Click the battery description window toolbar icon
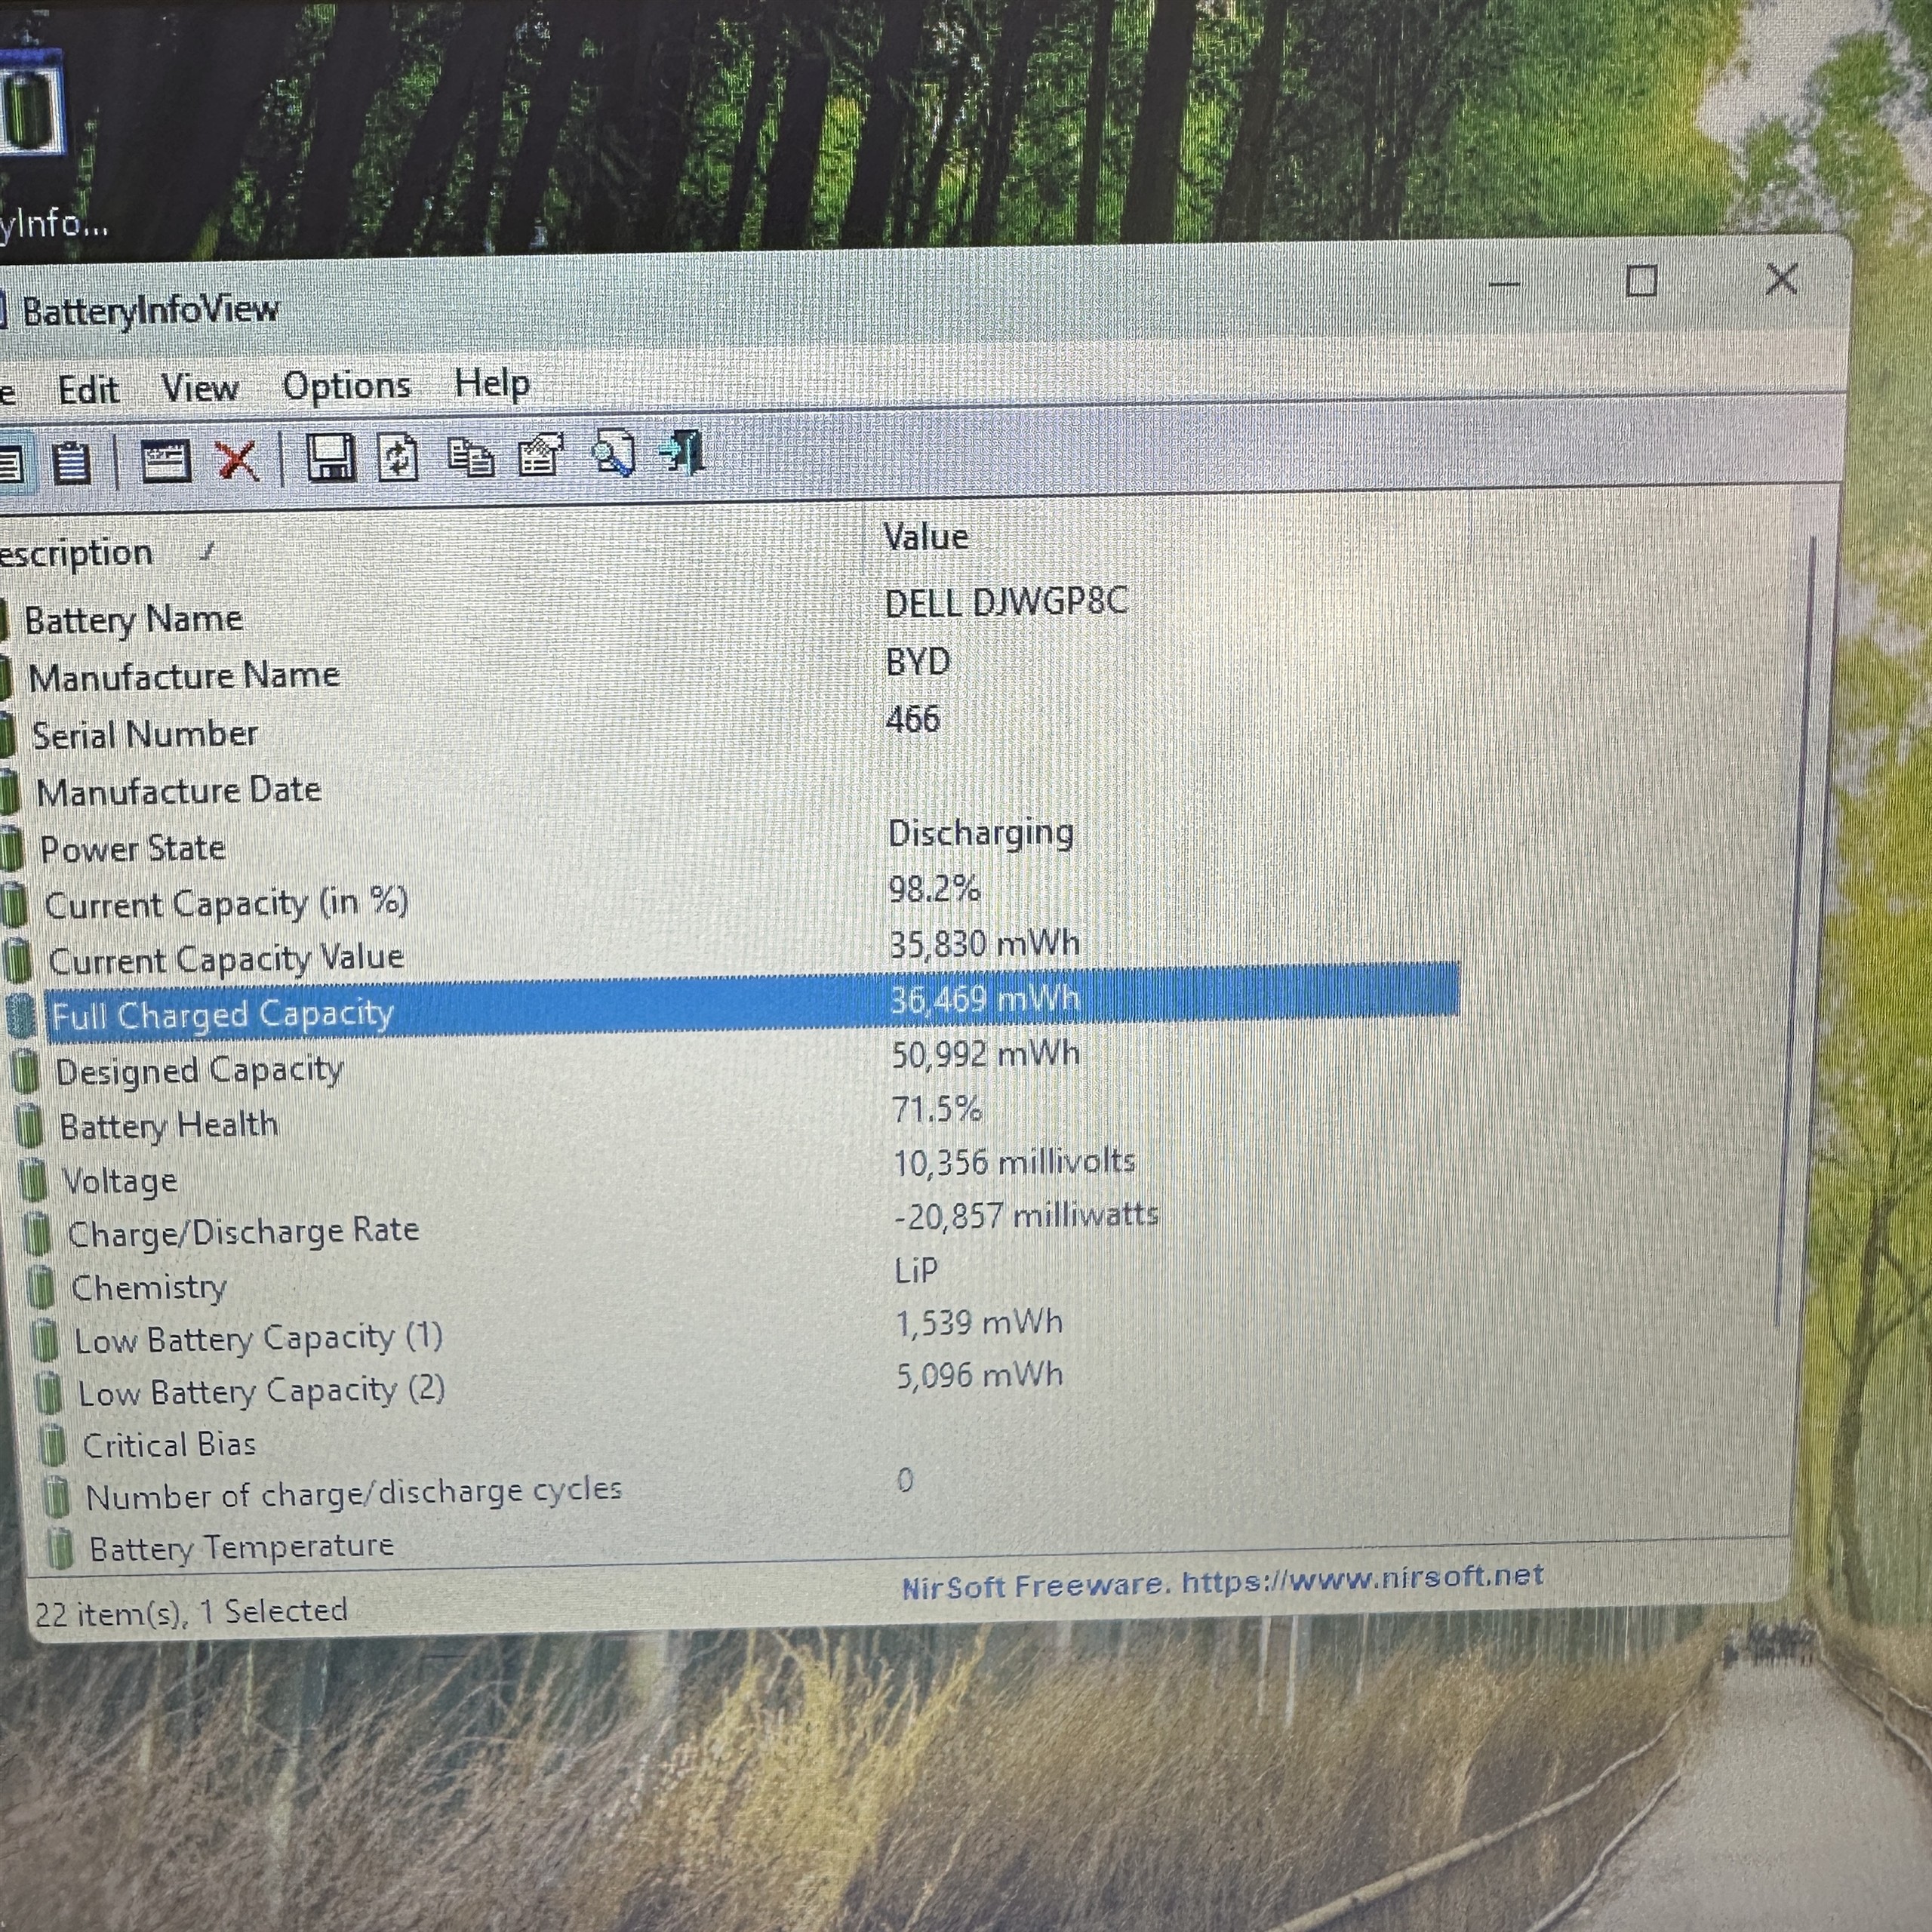The width and height of the screenshot is (1932, 1932). 165,463
